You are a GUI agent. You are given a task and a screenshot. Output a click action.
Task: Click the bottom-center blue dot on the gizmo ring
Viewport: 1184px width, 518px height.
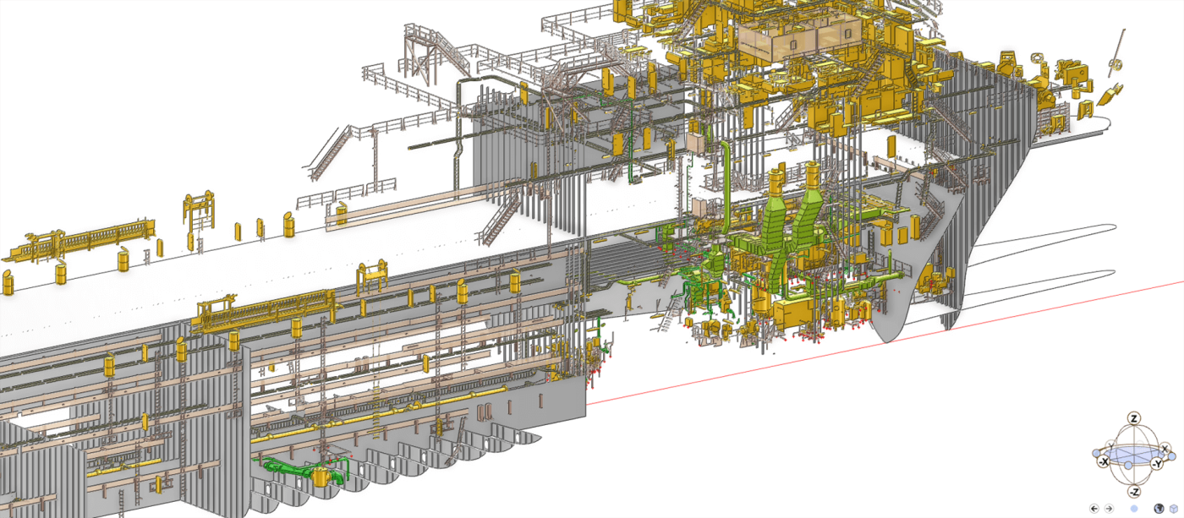point(1128,466)
